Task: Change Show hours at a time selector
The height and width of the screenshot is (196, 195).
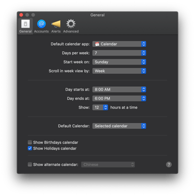Action: 100,107
